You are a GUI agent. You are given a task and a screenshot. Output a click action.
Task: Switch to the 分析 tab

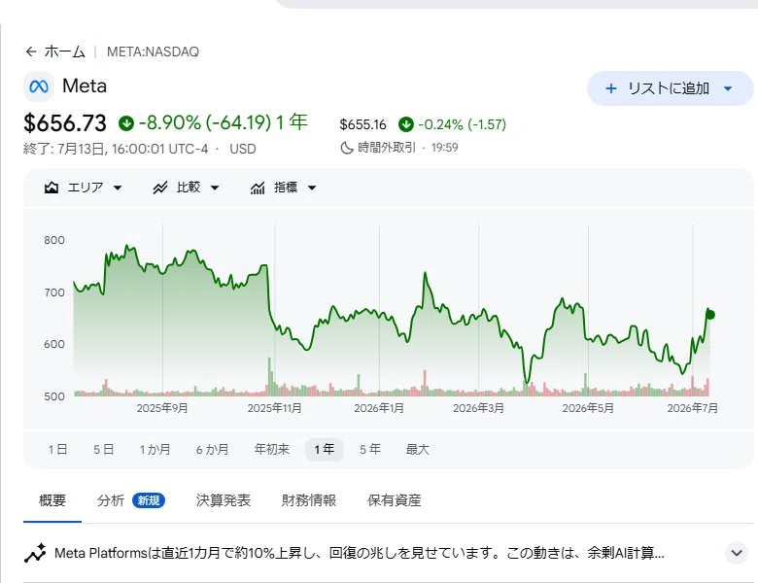(111, 500)
